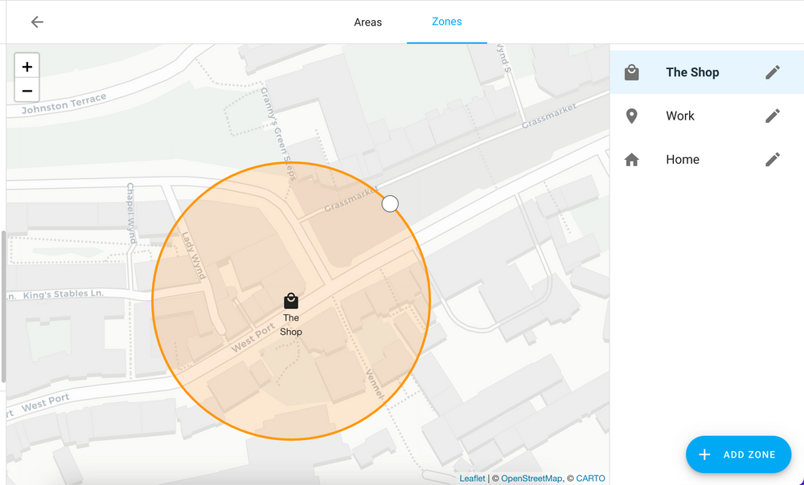This screenshot has height=485, width=804.
Task: Select The Shop marker on the map
Action: 291,302
